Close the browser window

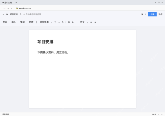point(162,3)
